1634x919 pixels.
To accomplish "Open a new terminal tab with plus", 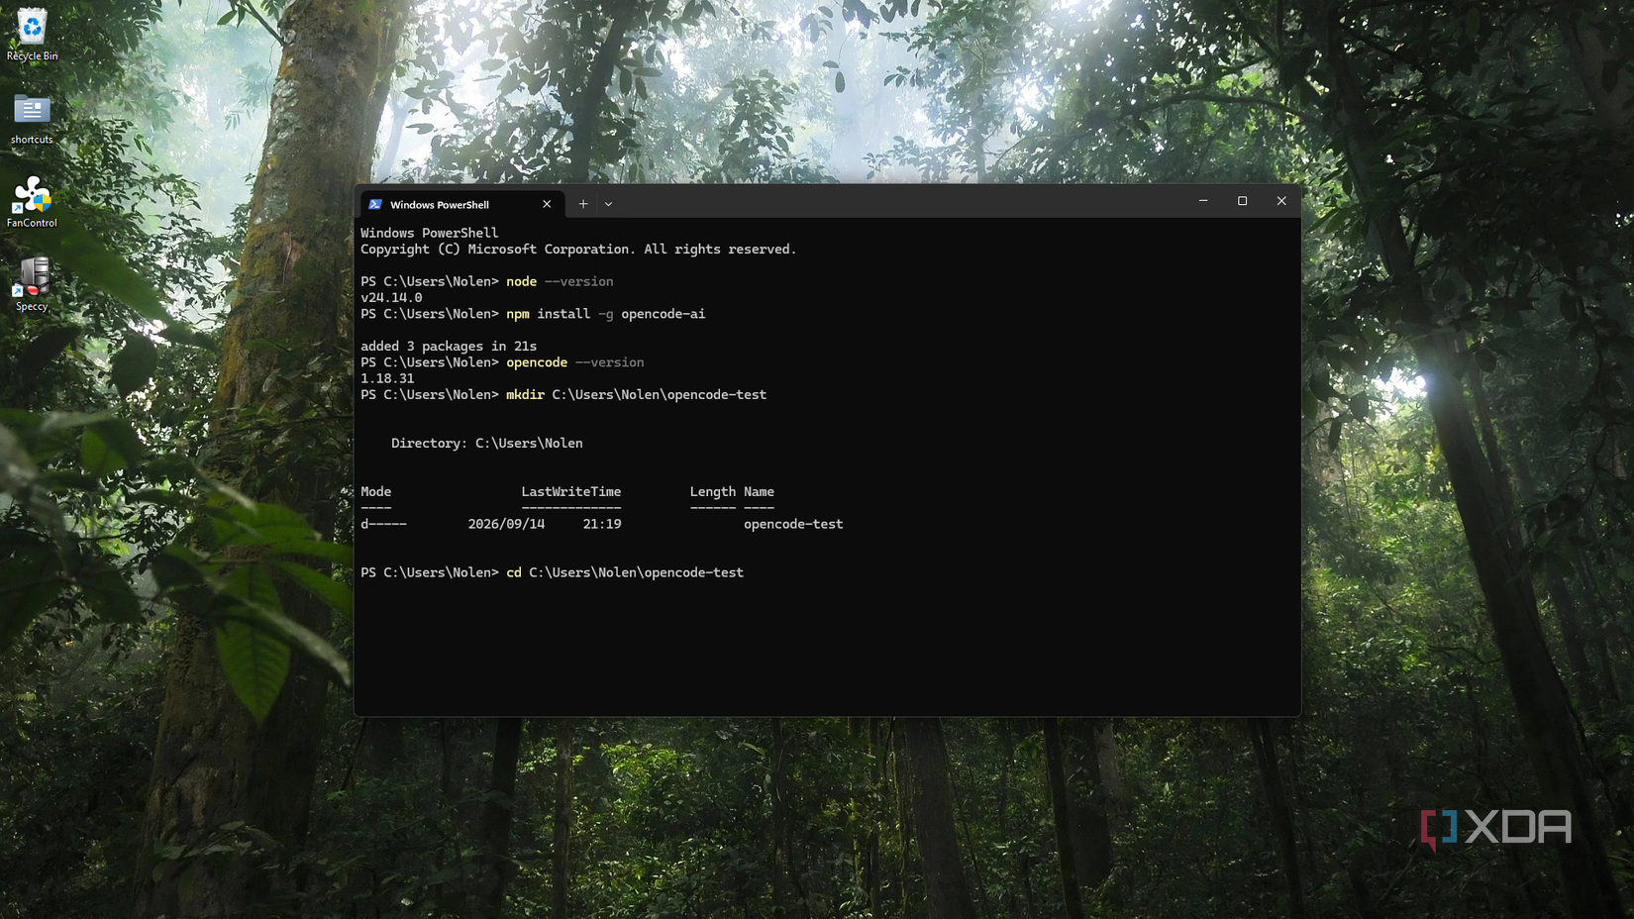I will (583, 204).
